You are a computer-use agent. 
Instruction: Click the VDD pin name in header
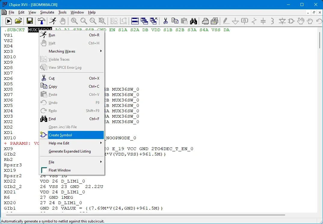156,30
